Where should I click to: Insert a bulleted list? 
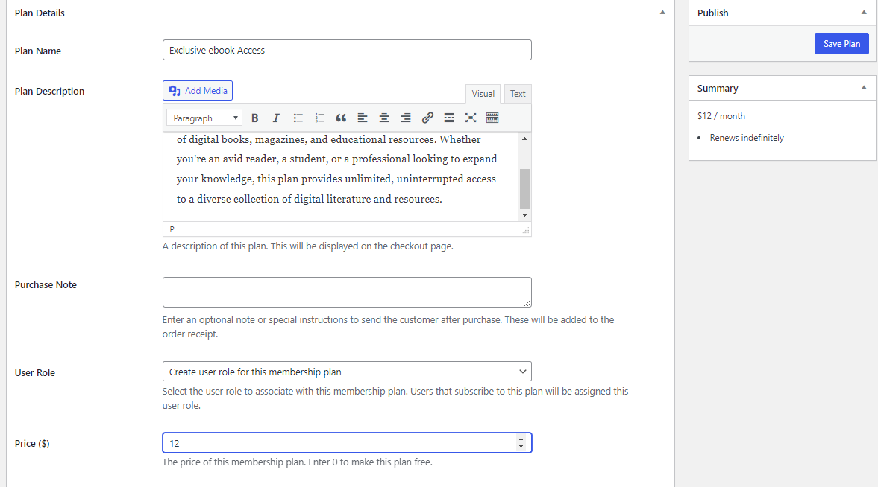click(x=298, y=118)
